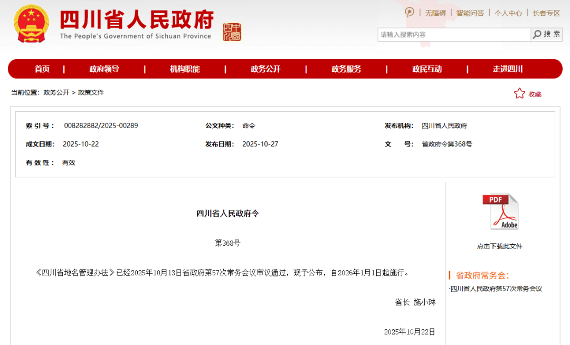Image resolution: width=570 pixels, height=345 pixels.
Task: Click the accessibility P circle icon
Action: tap(410, 13)
